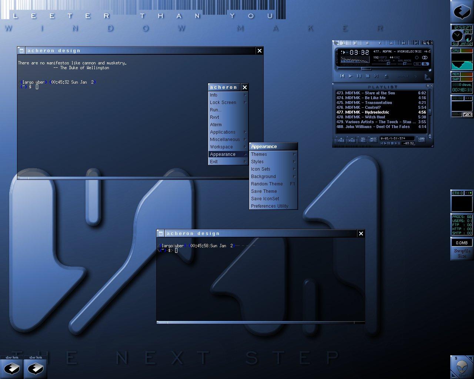Expand the Workspace submenu

coord(228,147)
